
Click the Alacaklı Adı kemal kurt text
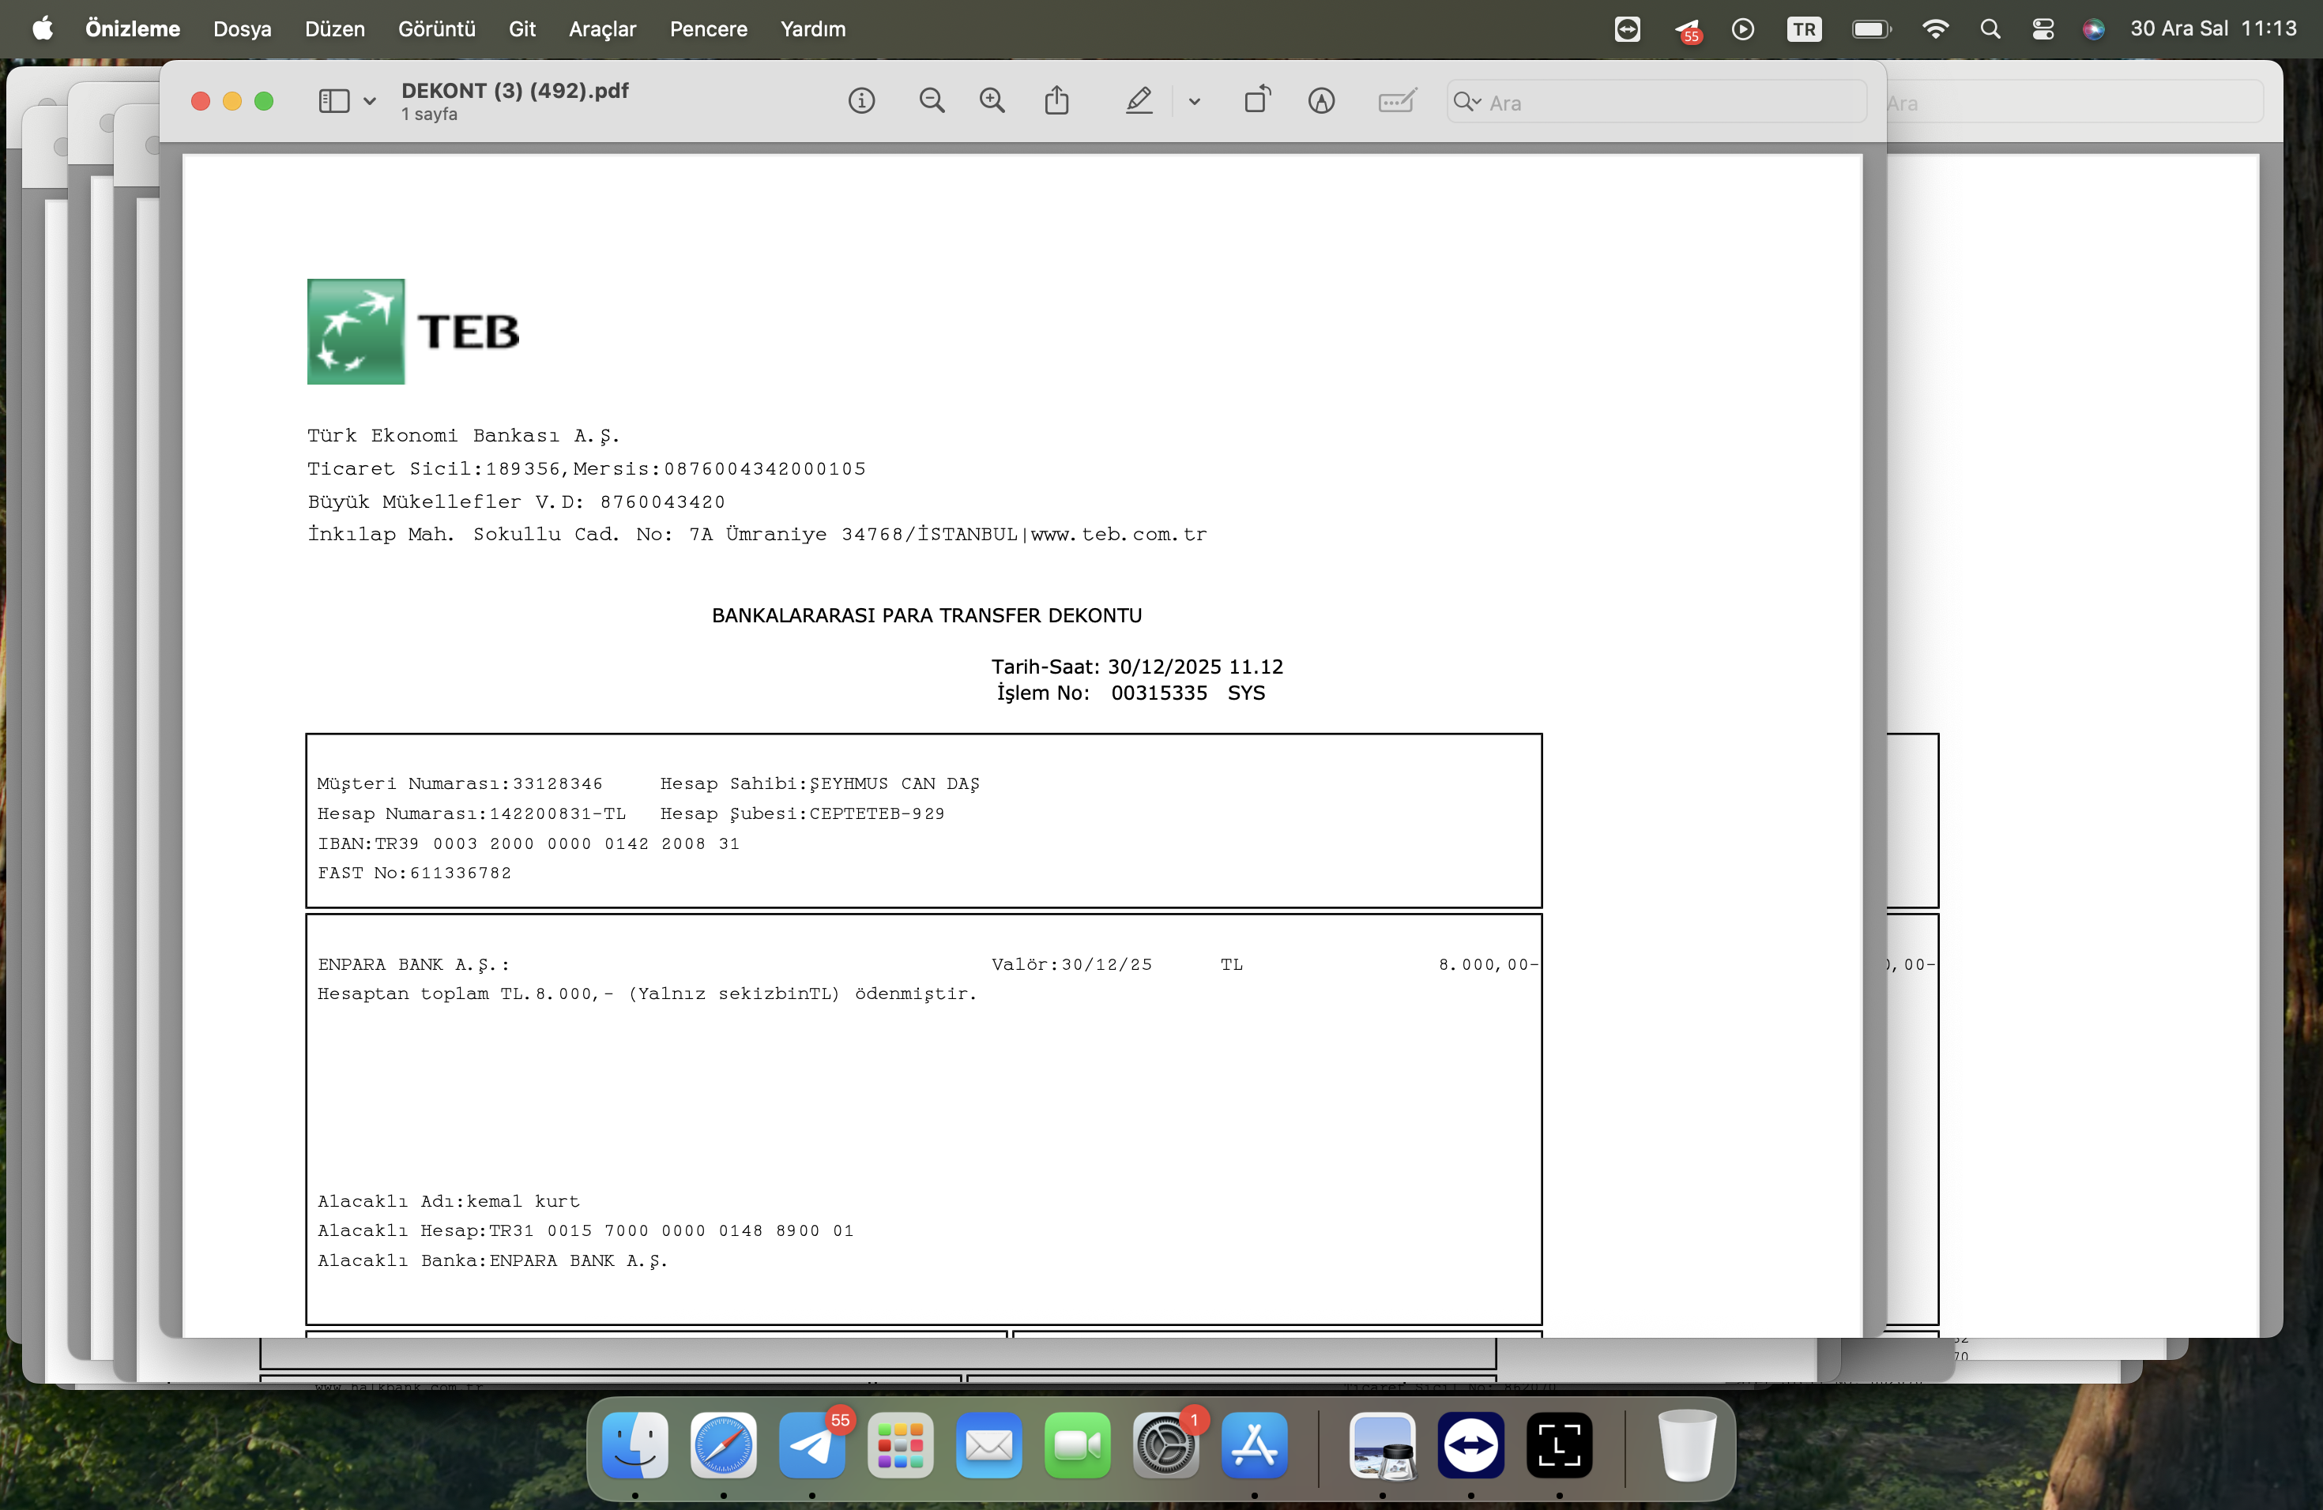pos(448,1202)
